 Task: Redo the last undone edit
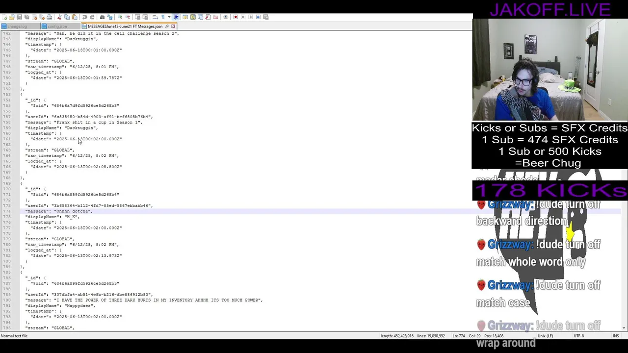click(92, 17)
